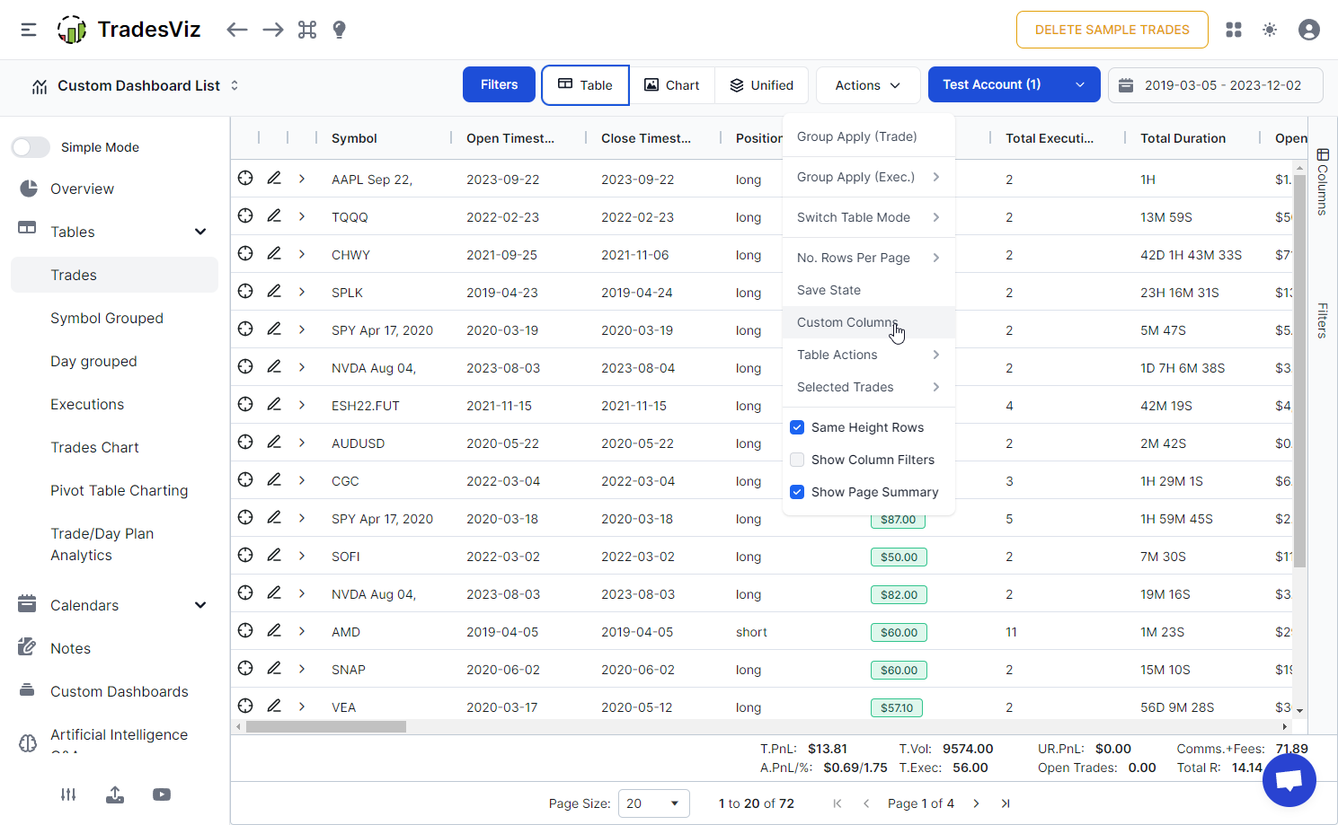Sort by the Symbol column header
1338x825 pixels.
[x=354, y=138]
